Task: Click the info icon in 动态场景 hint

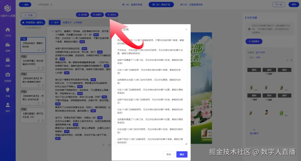Action: tap(249, 29)
